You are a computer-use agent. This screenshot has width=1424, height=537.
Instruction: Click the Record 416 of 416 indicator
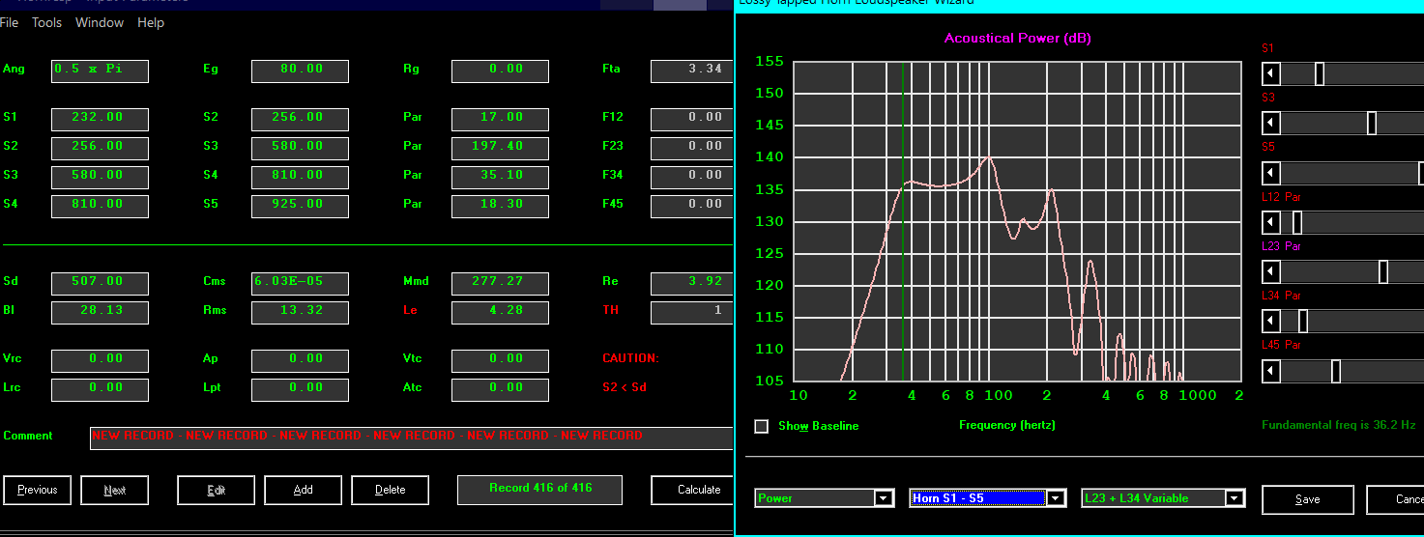[x=539, y=490]
